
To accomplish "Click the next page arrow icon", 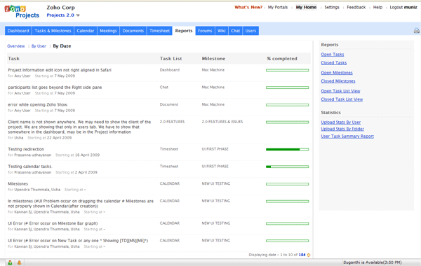I will (x=309, y=255).
